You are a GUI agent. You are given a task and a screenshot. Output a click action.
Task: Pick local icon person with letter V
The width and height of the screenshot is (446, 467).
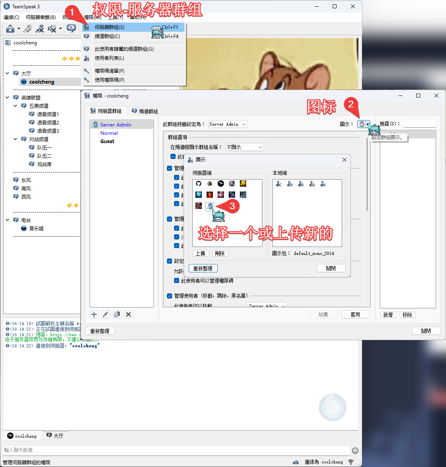[323, 184]
